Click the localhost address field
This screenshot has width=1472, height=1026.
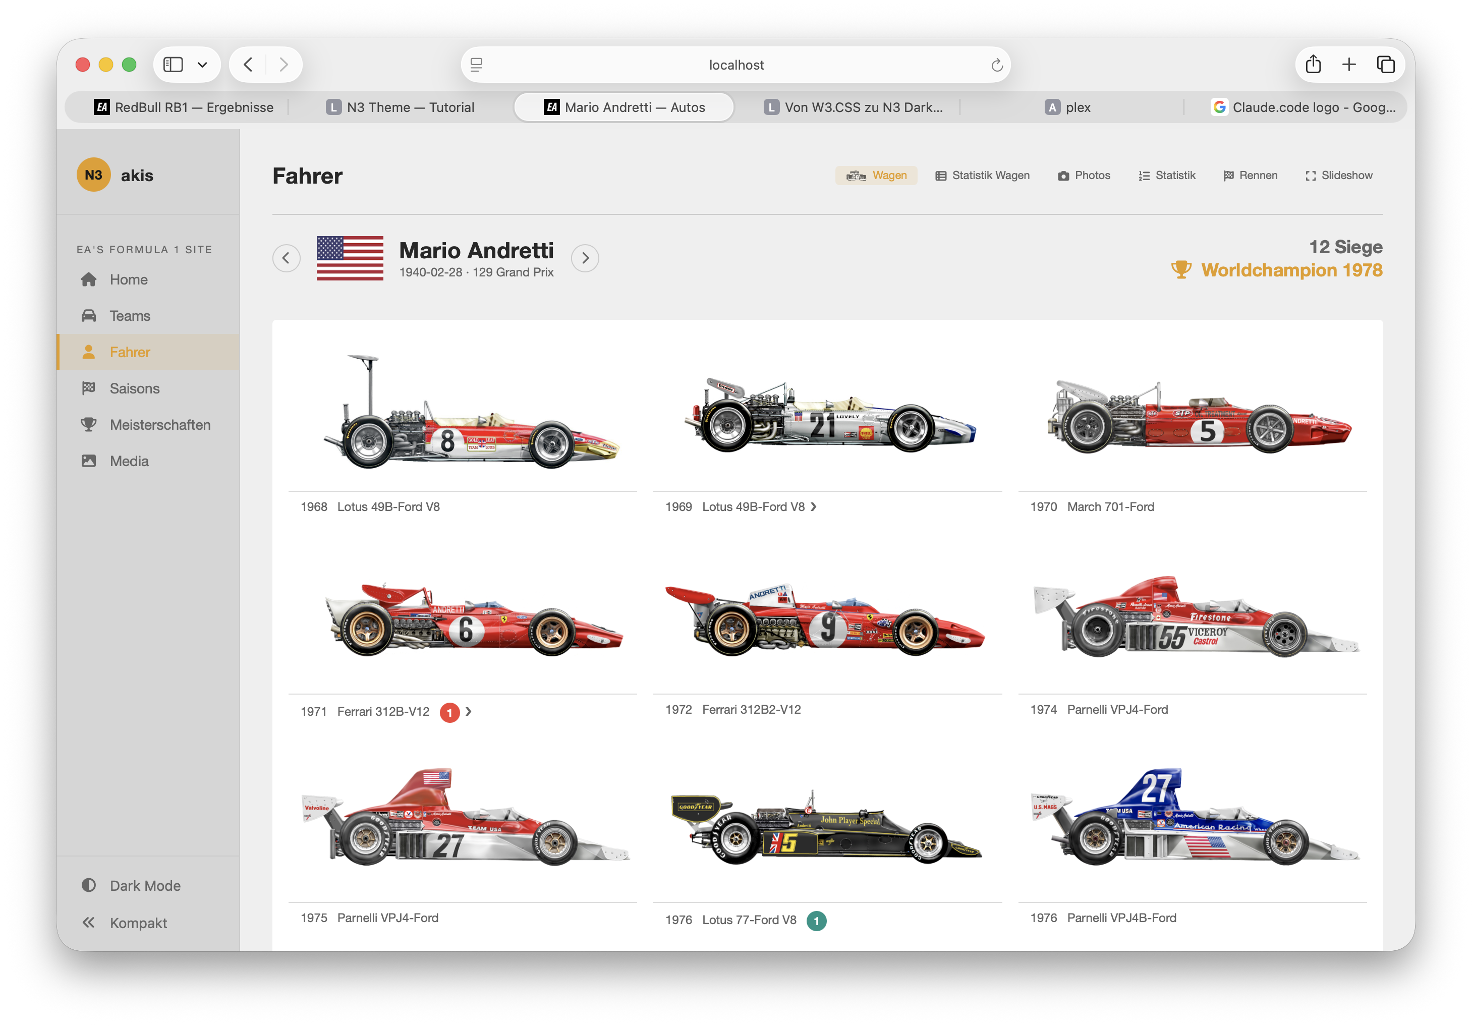[736, 65]
